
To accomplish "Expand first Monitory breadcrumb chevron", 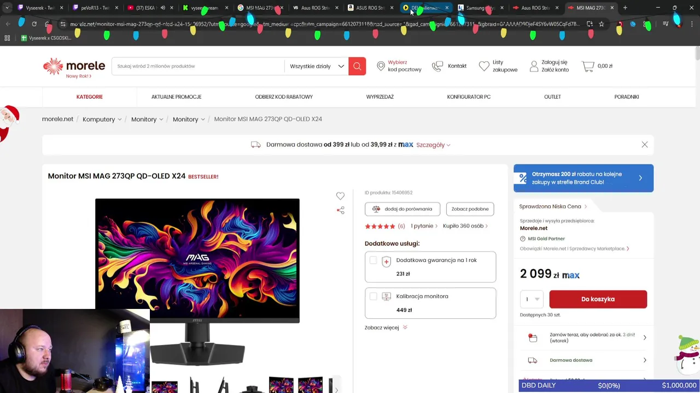I will (161, 120).
